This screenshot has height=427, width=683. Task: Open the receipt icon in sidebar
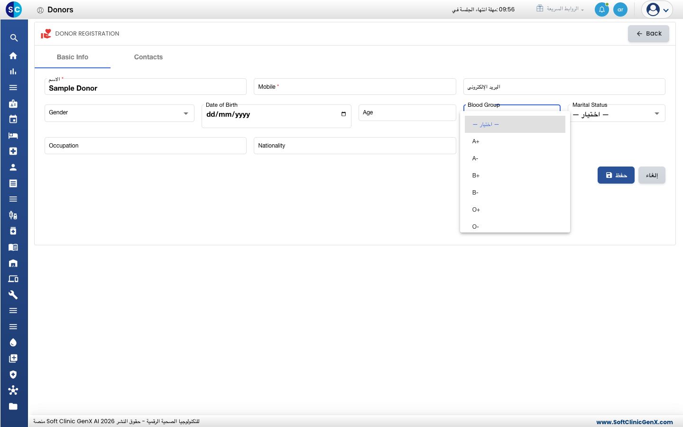(x=13, y=183)
